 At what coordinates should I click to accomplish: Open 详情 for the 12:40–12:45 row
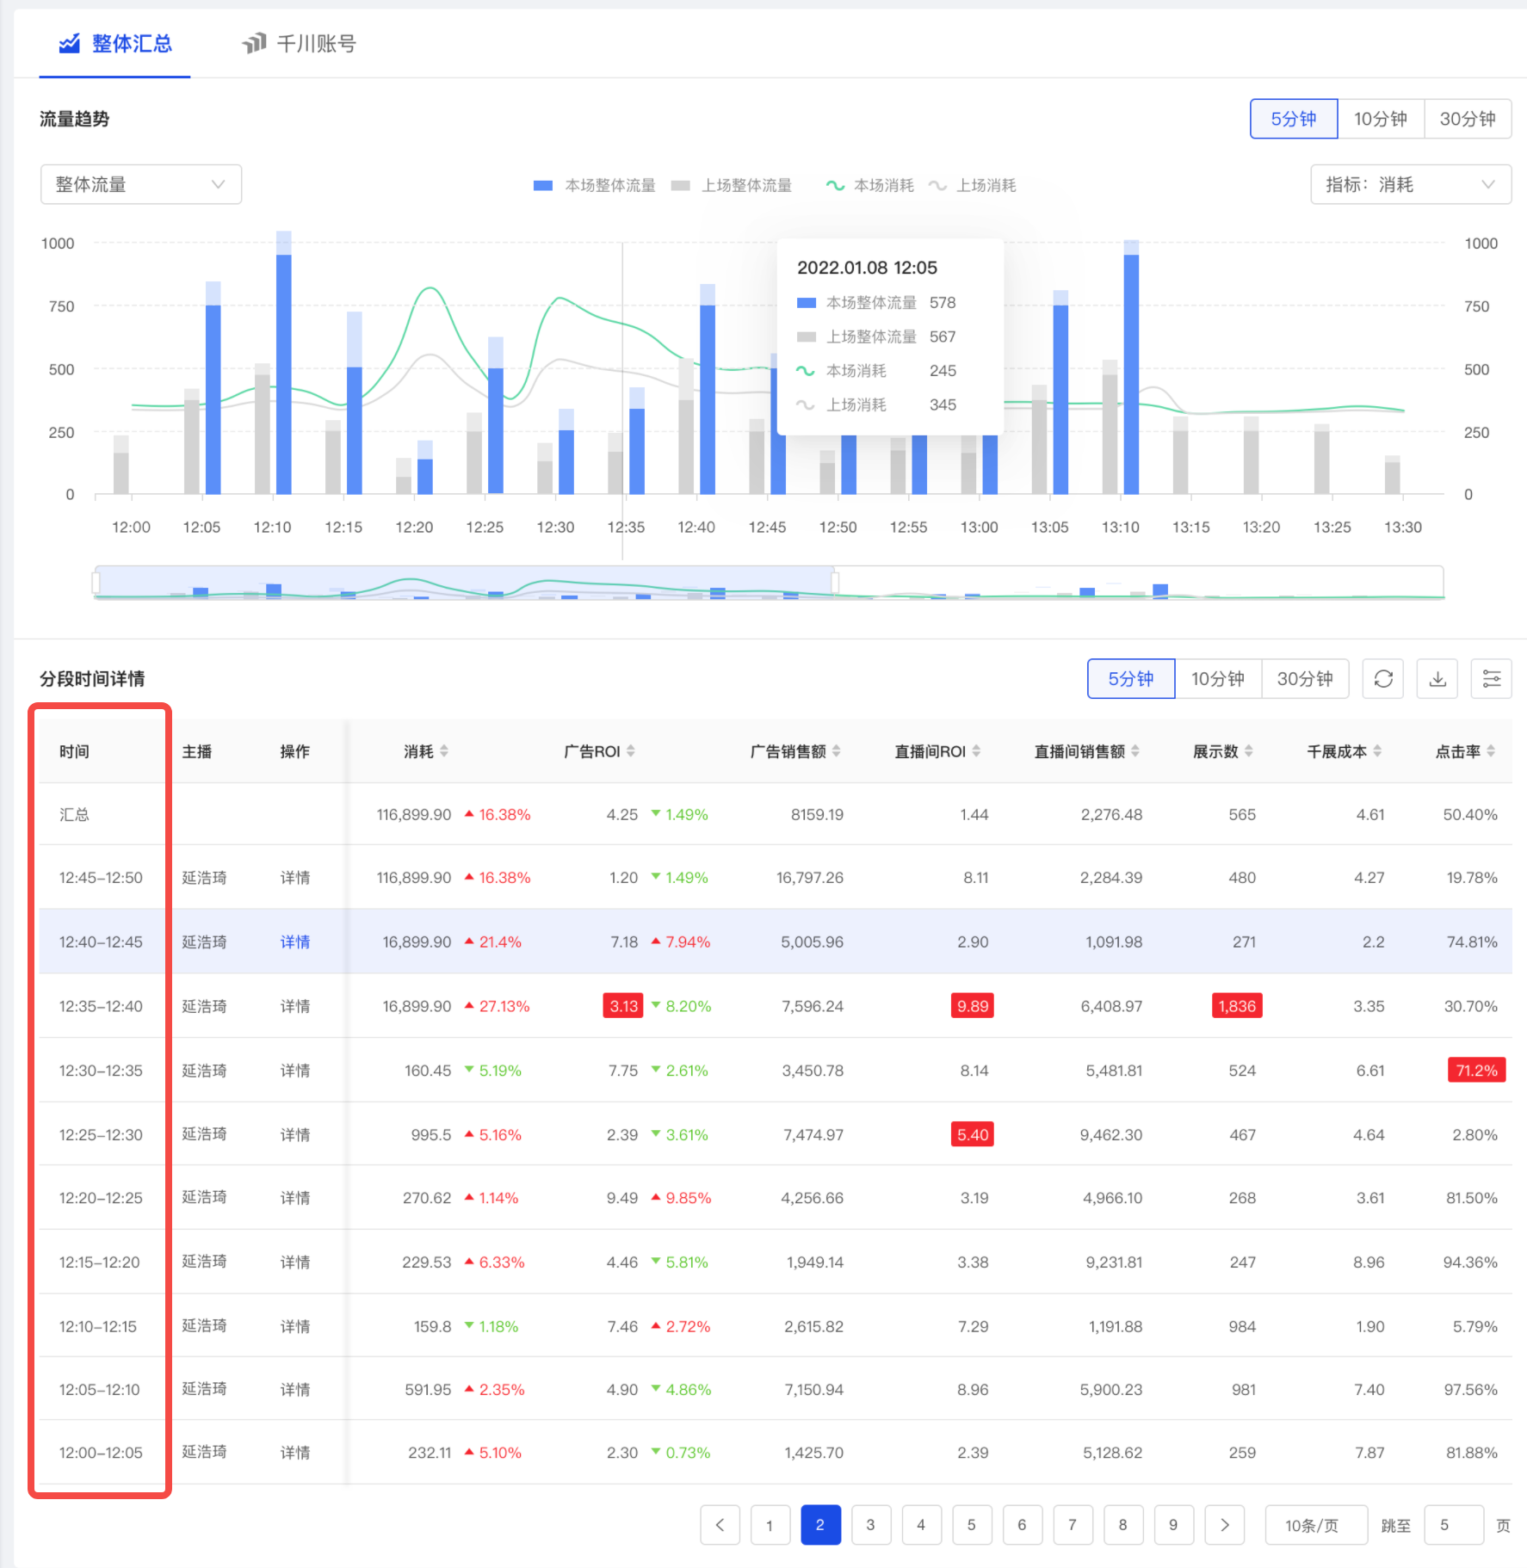click(295, 941)
